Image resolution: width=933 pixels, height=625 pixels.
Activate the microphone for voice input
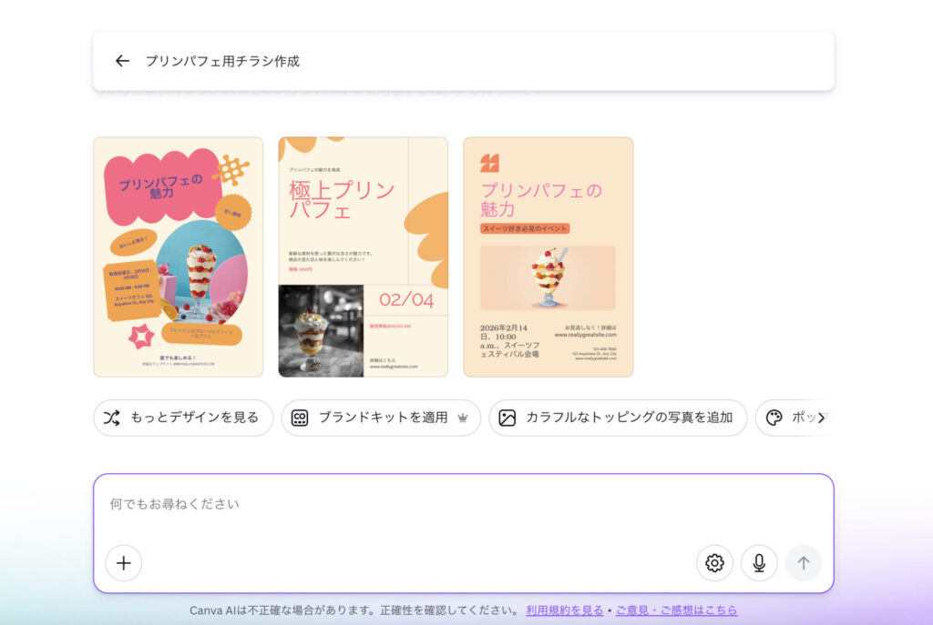click(758, 563)
